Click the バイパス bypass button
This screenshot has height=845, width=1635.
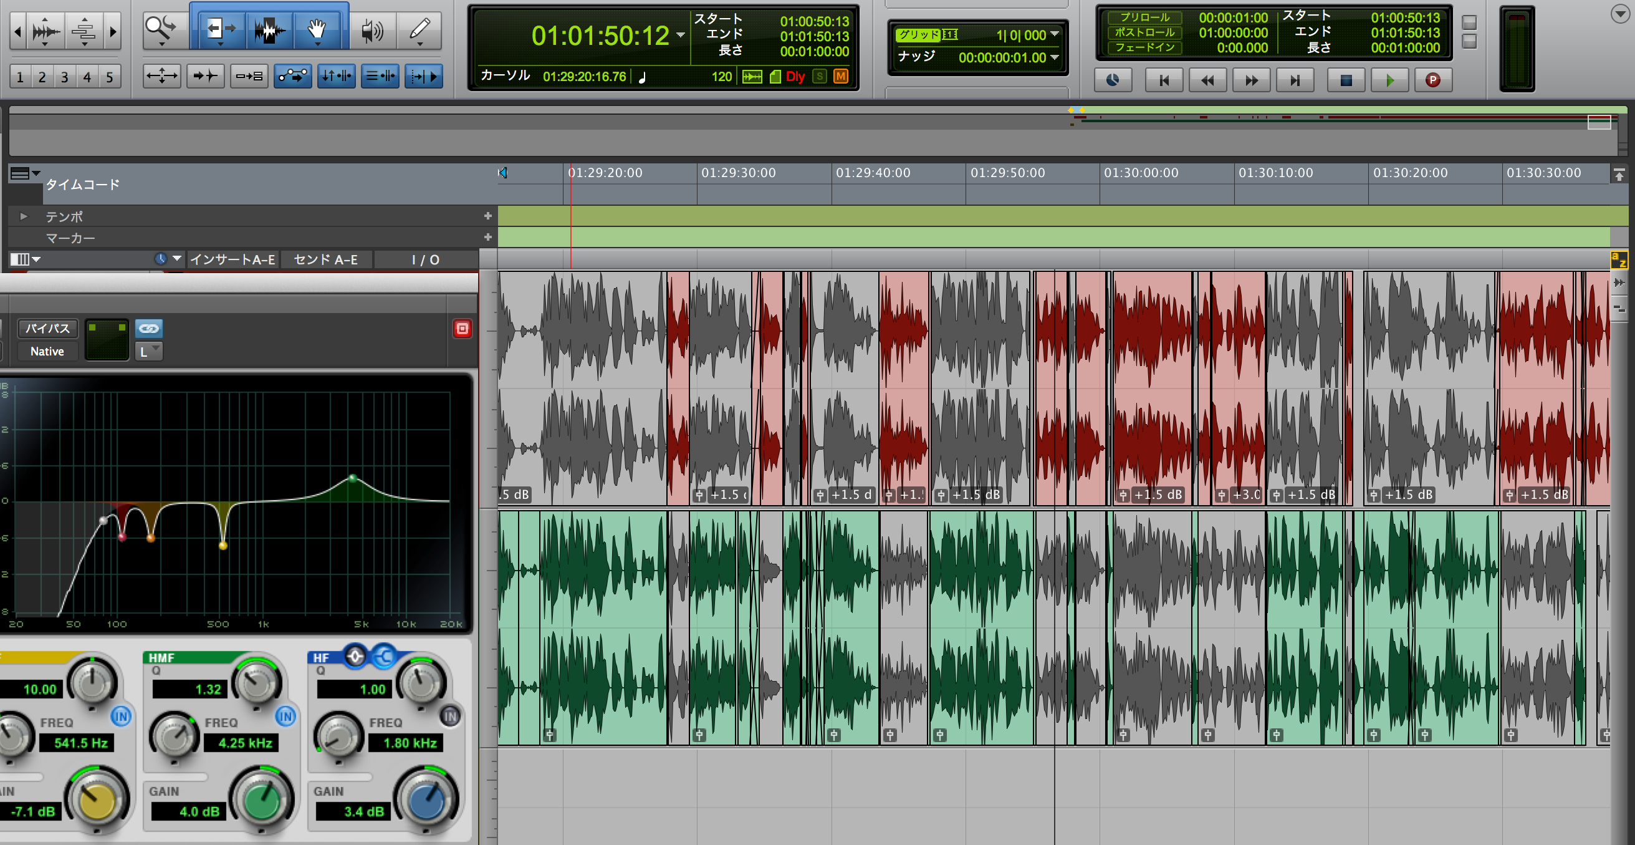47,328
